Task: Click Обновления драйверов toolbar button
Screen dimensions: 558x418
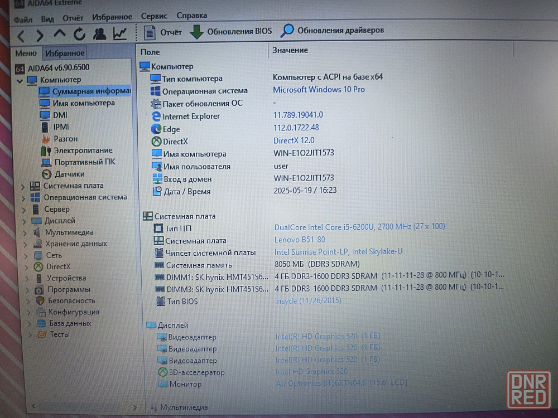Action: tap(333, 30)
